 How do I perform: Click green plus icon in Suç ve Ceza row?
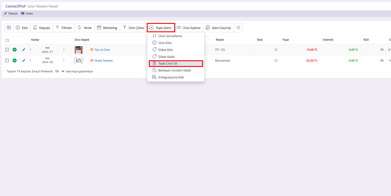pyautogui.click(x=15, y=50)
